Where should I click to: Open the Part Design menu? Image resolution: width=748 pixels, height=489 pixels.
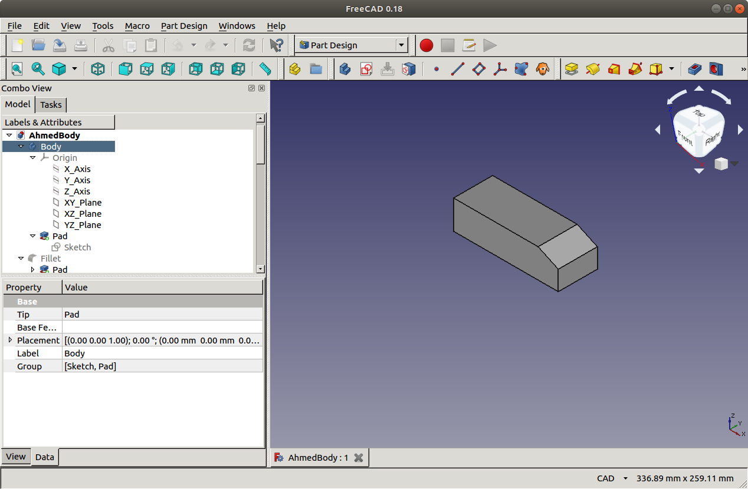tap(184, 26)
